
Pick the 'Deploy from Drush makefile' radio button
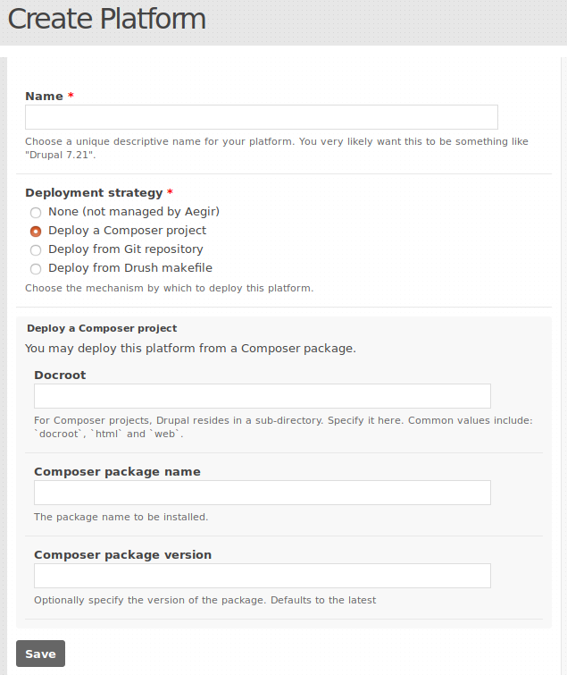[36, 269]
